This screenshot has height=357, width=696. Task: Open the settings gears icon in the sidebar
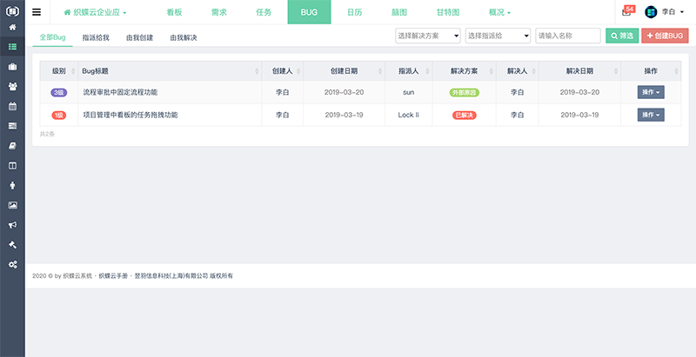[x=12, y=264]
